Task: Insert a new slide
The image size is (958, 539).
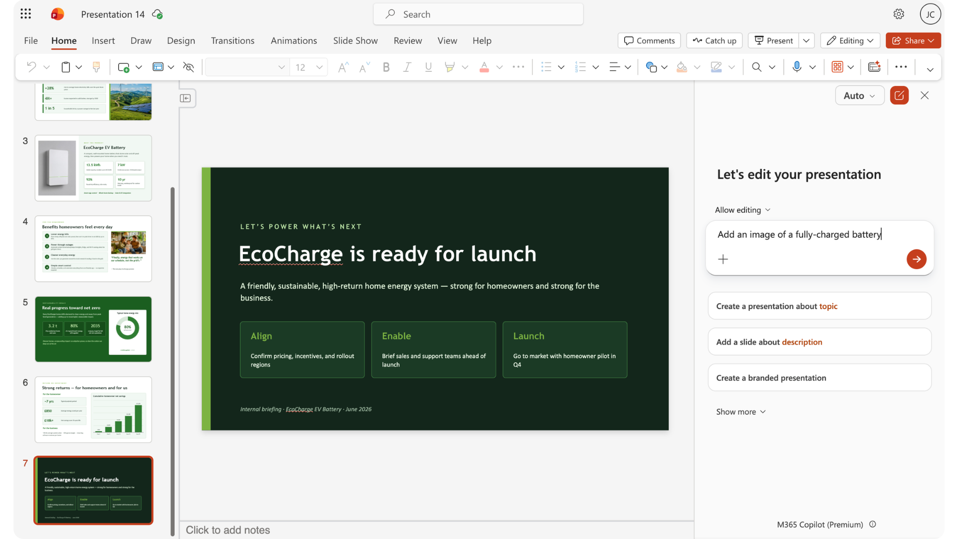Action: coord(123,67)
